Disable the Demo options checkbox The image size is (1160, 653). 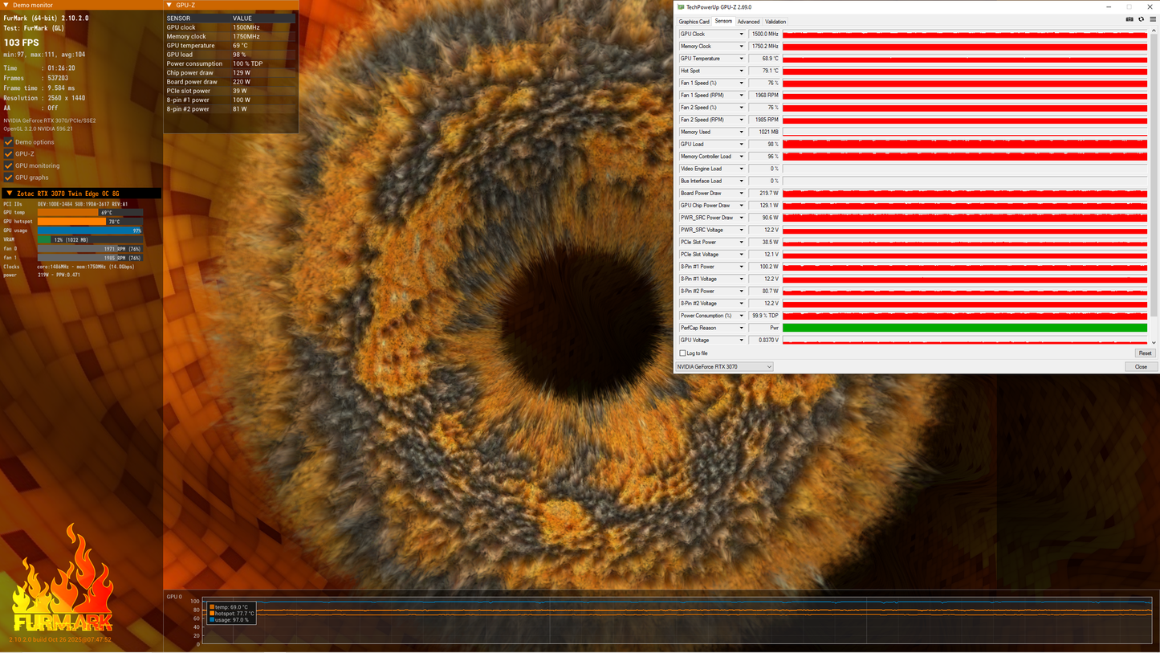pyautogui.click(x=9, y=142)
